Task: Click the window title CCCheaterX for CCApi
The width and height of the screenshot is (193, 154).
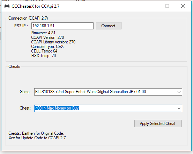Action: [36, 6]
